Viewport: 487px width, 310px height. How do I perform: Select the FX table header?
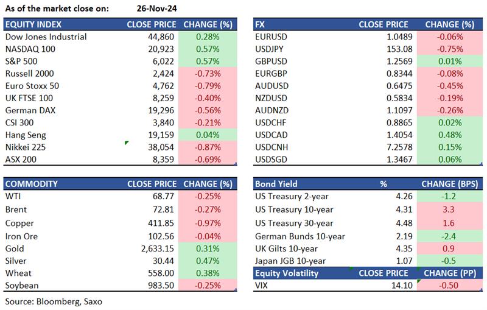[x=261, y=24]
